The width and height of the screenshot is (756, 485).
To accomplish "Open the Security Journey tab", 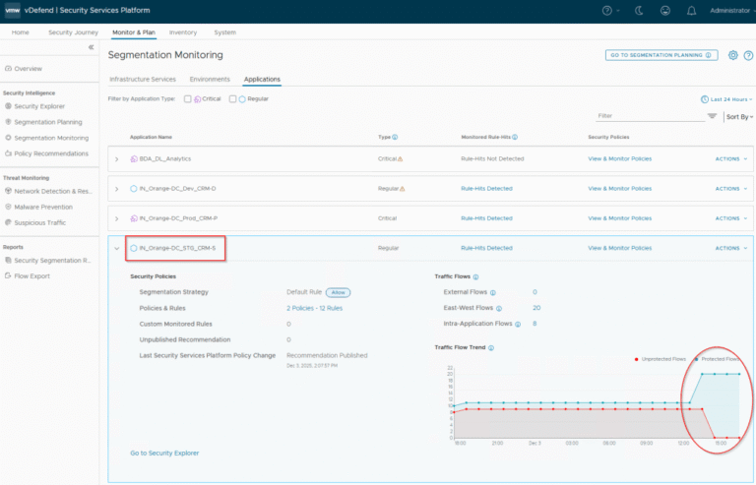I will (73, 32).
